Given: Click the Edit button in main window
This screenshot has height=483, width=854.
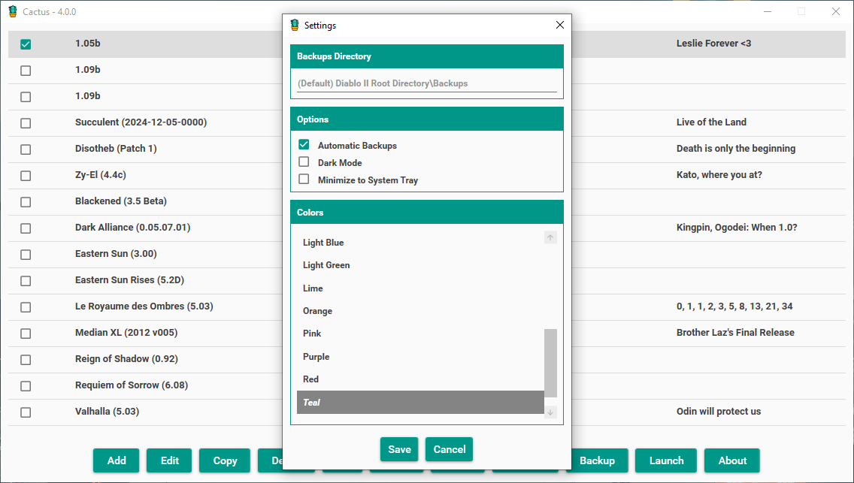Looking at the screenshot, I should click(x=169, y=460).
